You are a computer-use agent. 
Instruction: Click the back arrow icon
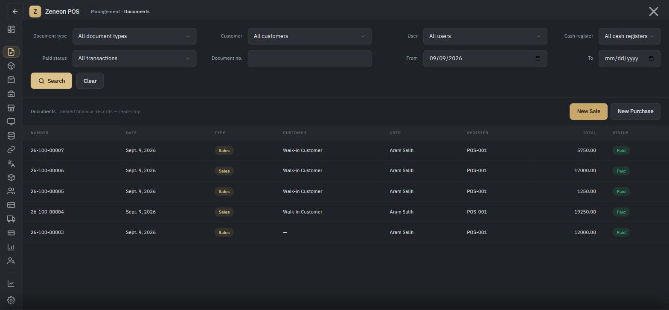pos(15,12)
